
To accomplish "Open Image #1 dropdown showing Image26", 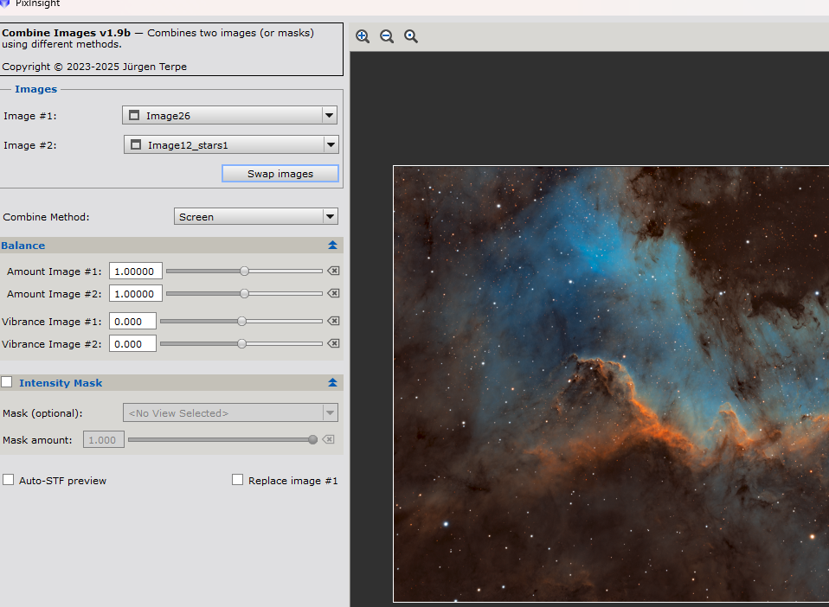I will (229, 115).
